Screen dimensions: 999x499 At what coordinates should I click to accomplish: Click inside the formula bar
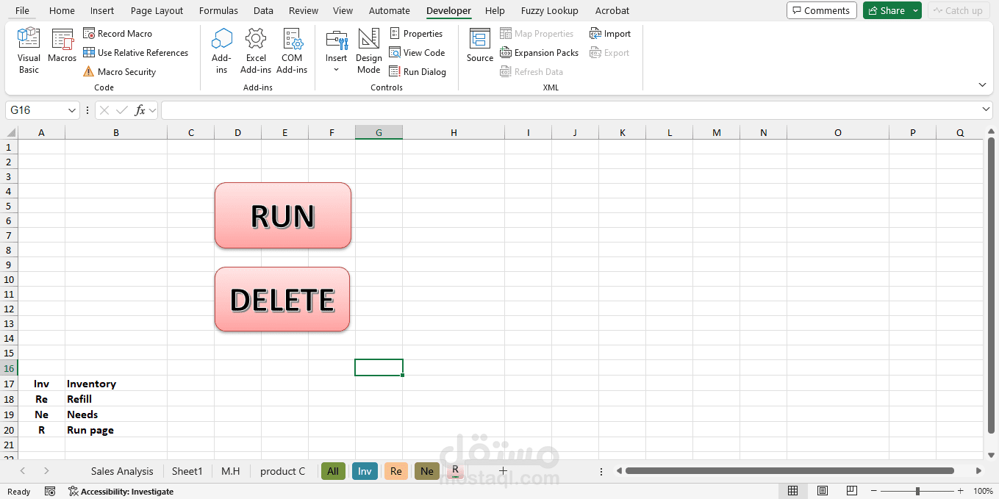[x=570, y=110]
